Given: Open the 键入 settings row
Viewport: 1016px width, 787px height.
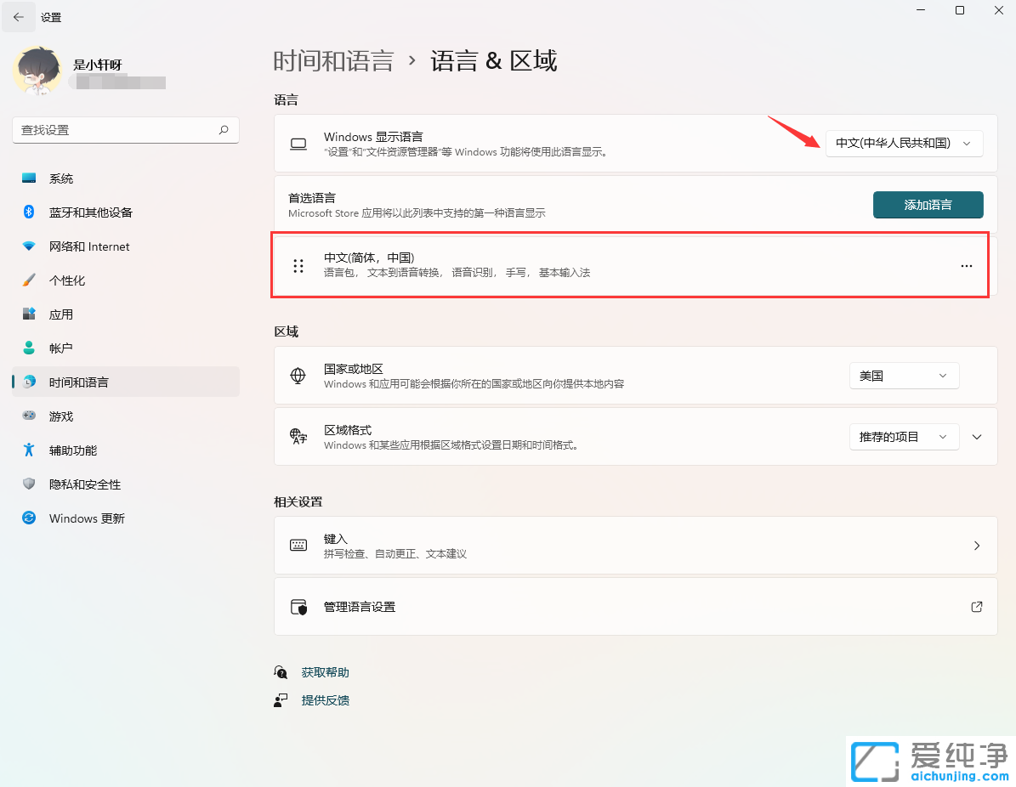Looking at the screenshot, I should coord(636,546).
